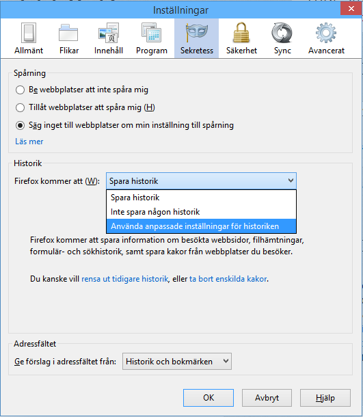
Task: Open 'rensa ut tidigare historik' link
Action: tap(124, 279)
